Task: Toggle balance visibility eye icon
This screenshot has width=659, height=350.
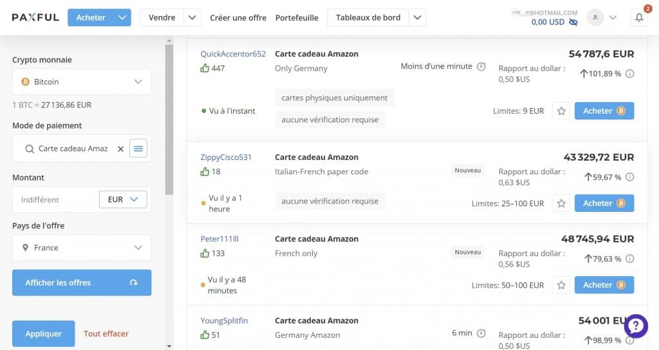Action: pyautogui.click(x=573, y=22)
